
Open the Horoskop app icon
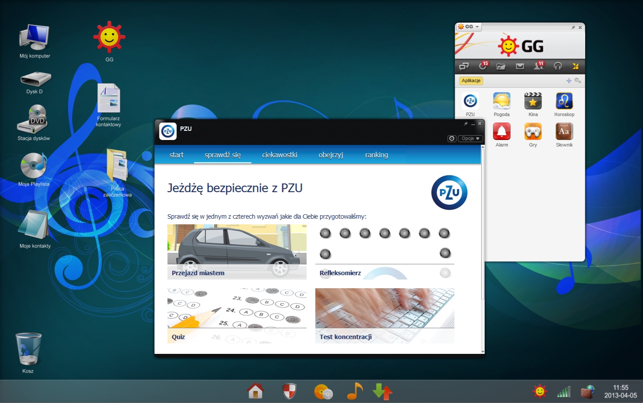point(564,101)
